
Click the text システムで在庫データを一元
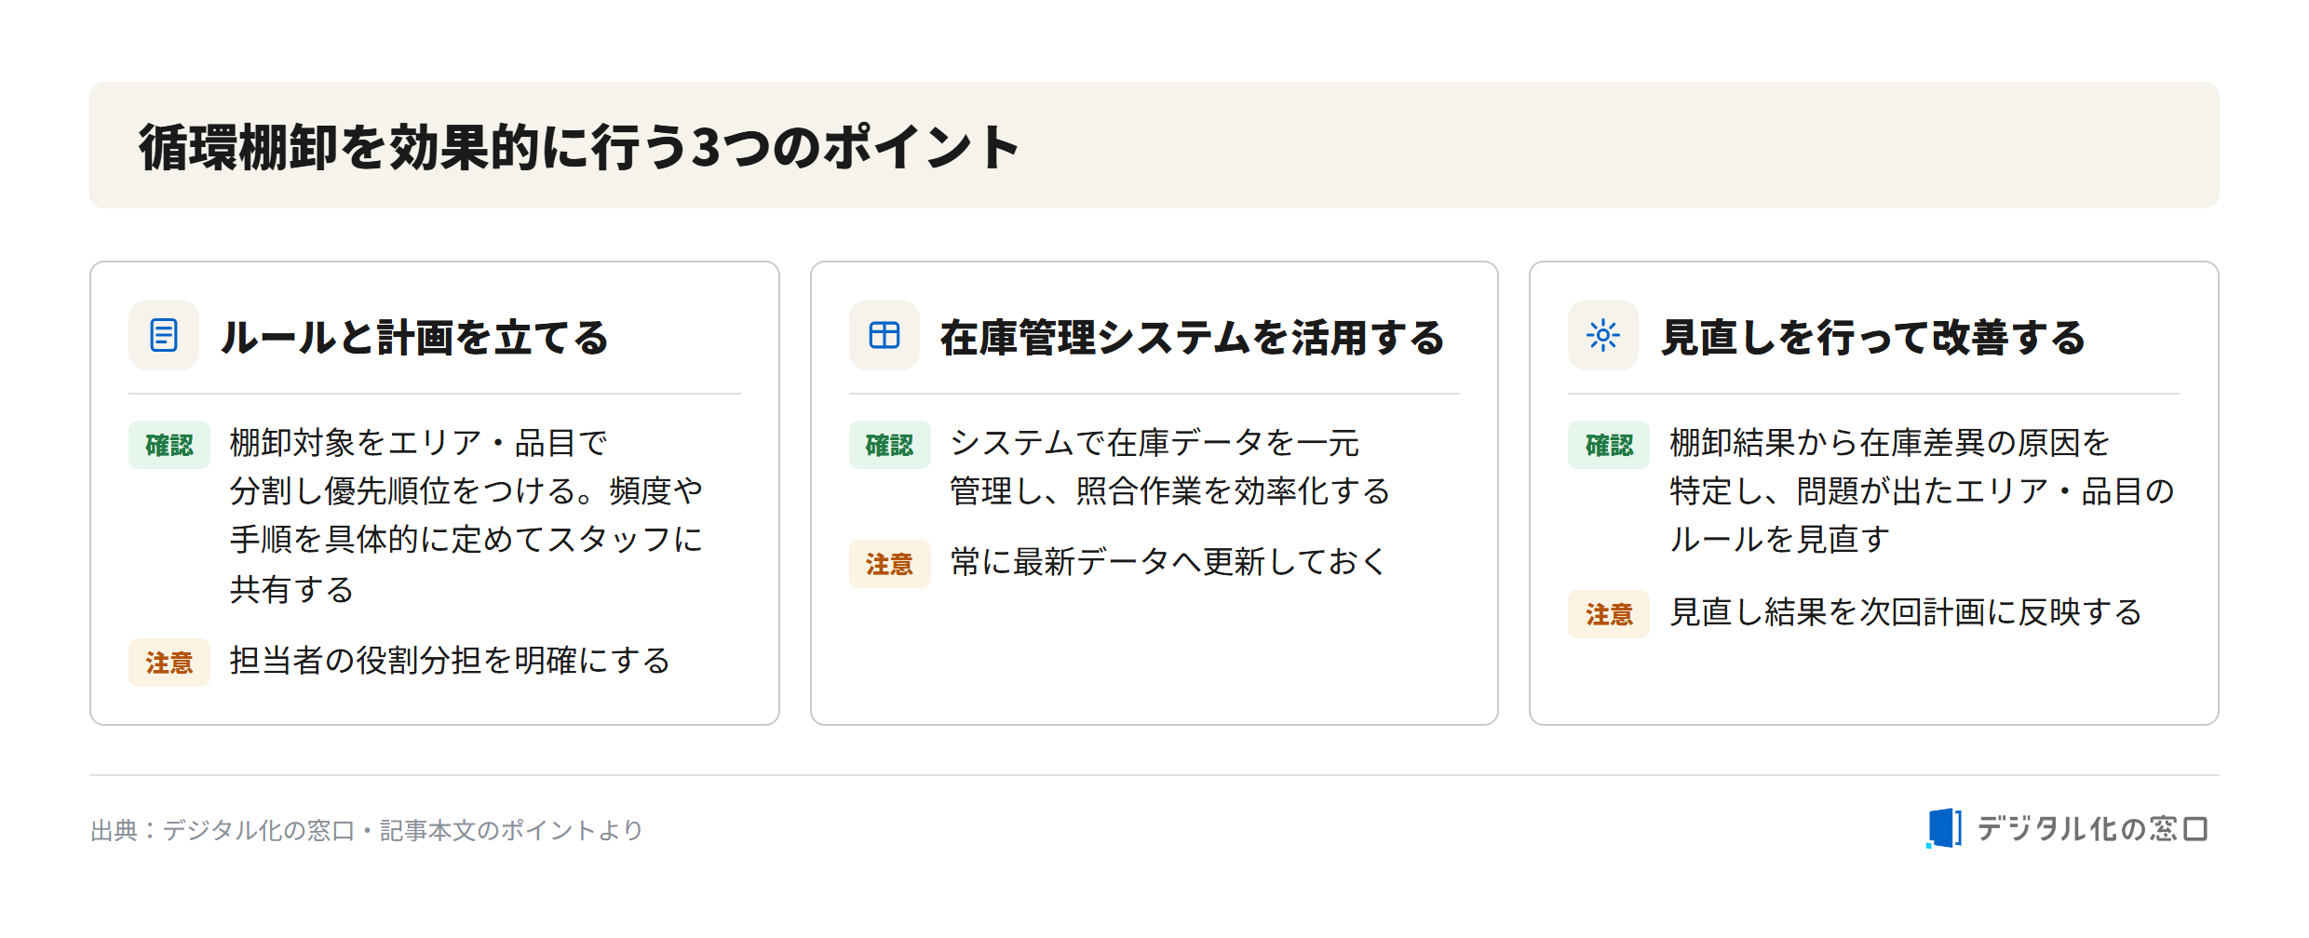coord(1154,443)
